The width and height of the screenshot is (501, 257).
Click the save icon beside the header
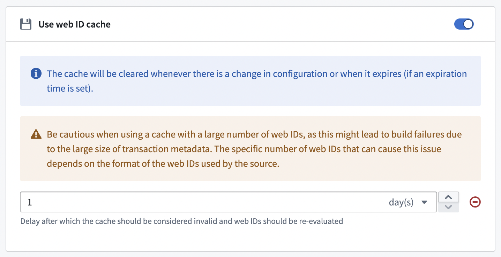click(x=25, y=24)
